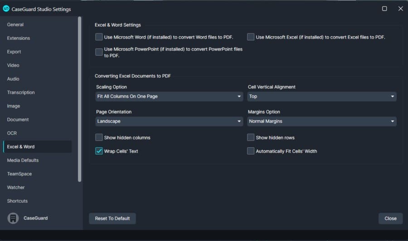The image size is (408, 241).
Task: Enable Use Microsoft Word to convert checkbox
Action: pos(99,37)
